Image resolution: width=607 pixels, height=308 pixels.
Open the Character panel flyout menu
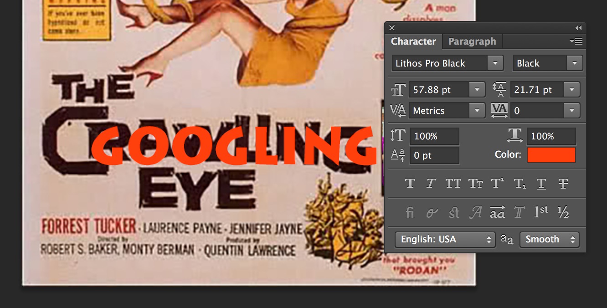pos(576,41)
